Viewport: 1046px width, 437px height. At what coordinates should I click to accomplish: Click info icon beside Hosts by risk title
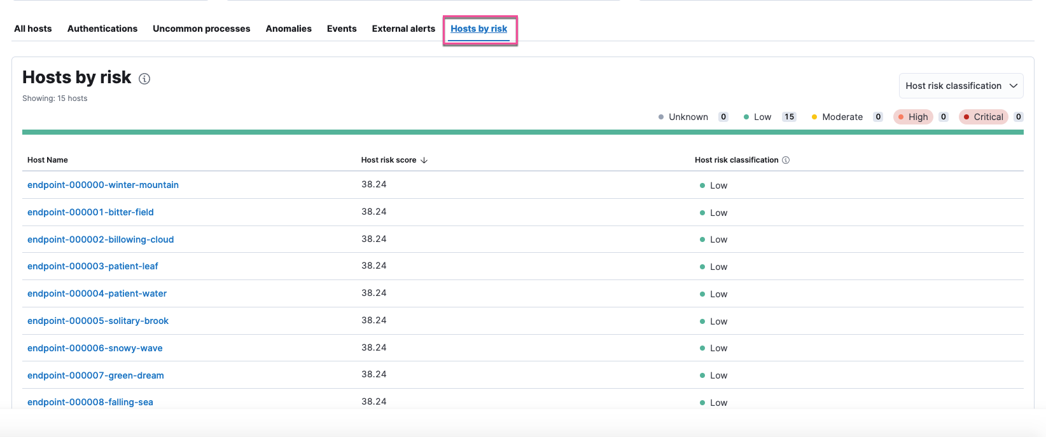click(144, 79)
